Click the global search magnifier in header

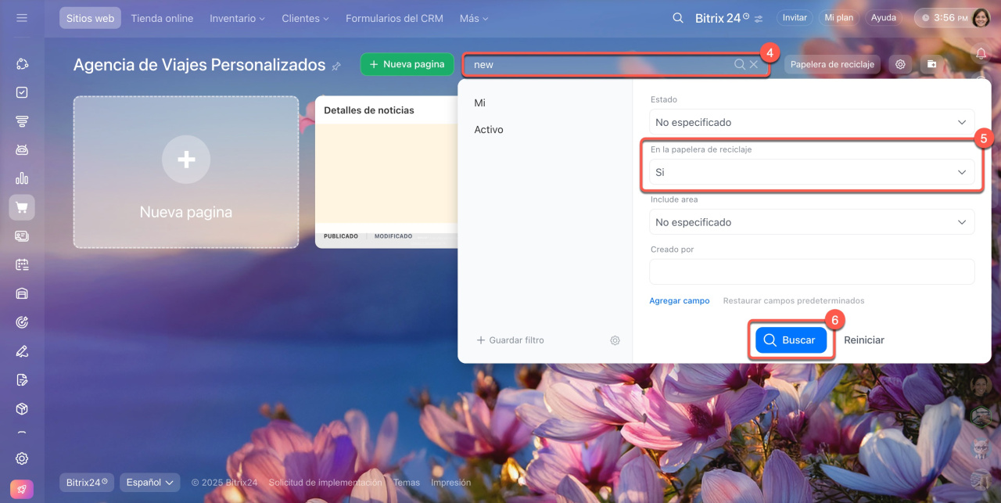pos(678,17)
